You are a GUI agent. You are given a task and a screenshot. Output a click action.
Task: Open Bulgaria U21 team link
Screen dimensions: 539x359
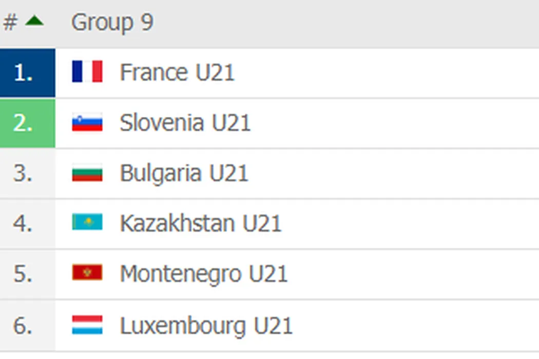pos(184,173)
